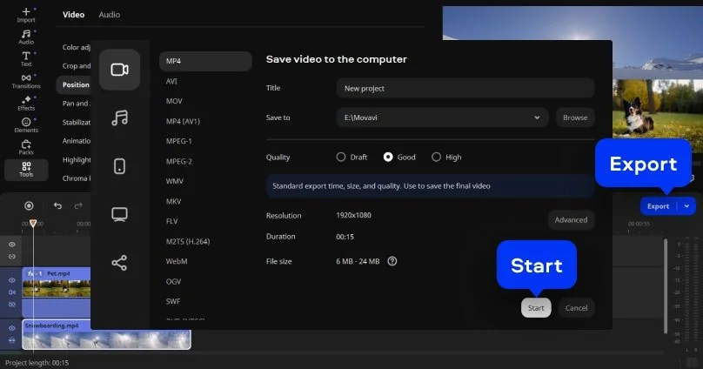Open the Transitions panel

click(26, 81)
